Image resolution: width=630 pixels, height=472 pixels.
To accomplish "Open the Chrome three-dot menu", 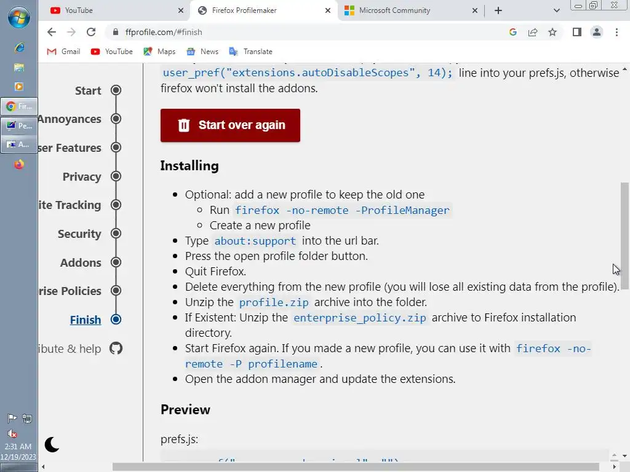I will [616, 32].
